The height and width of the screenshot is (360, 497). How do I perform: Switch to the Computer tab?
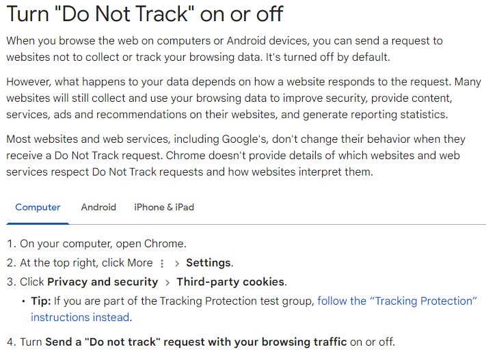[38, 207]
